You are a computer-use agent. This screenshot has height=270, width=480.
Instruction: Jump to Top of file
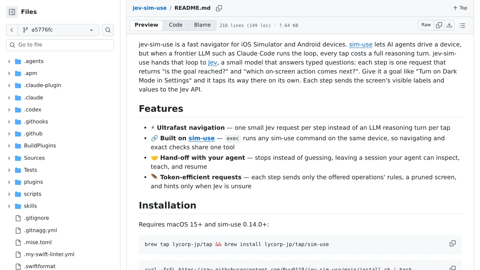click(460, 8)
